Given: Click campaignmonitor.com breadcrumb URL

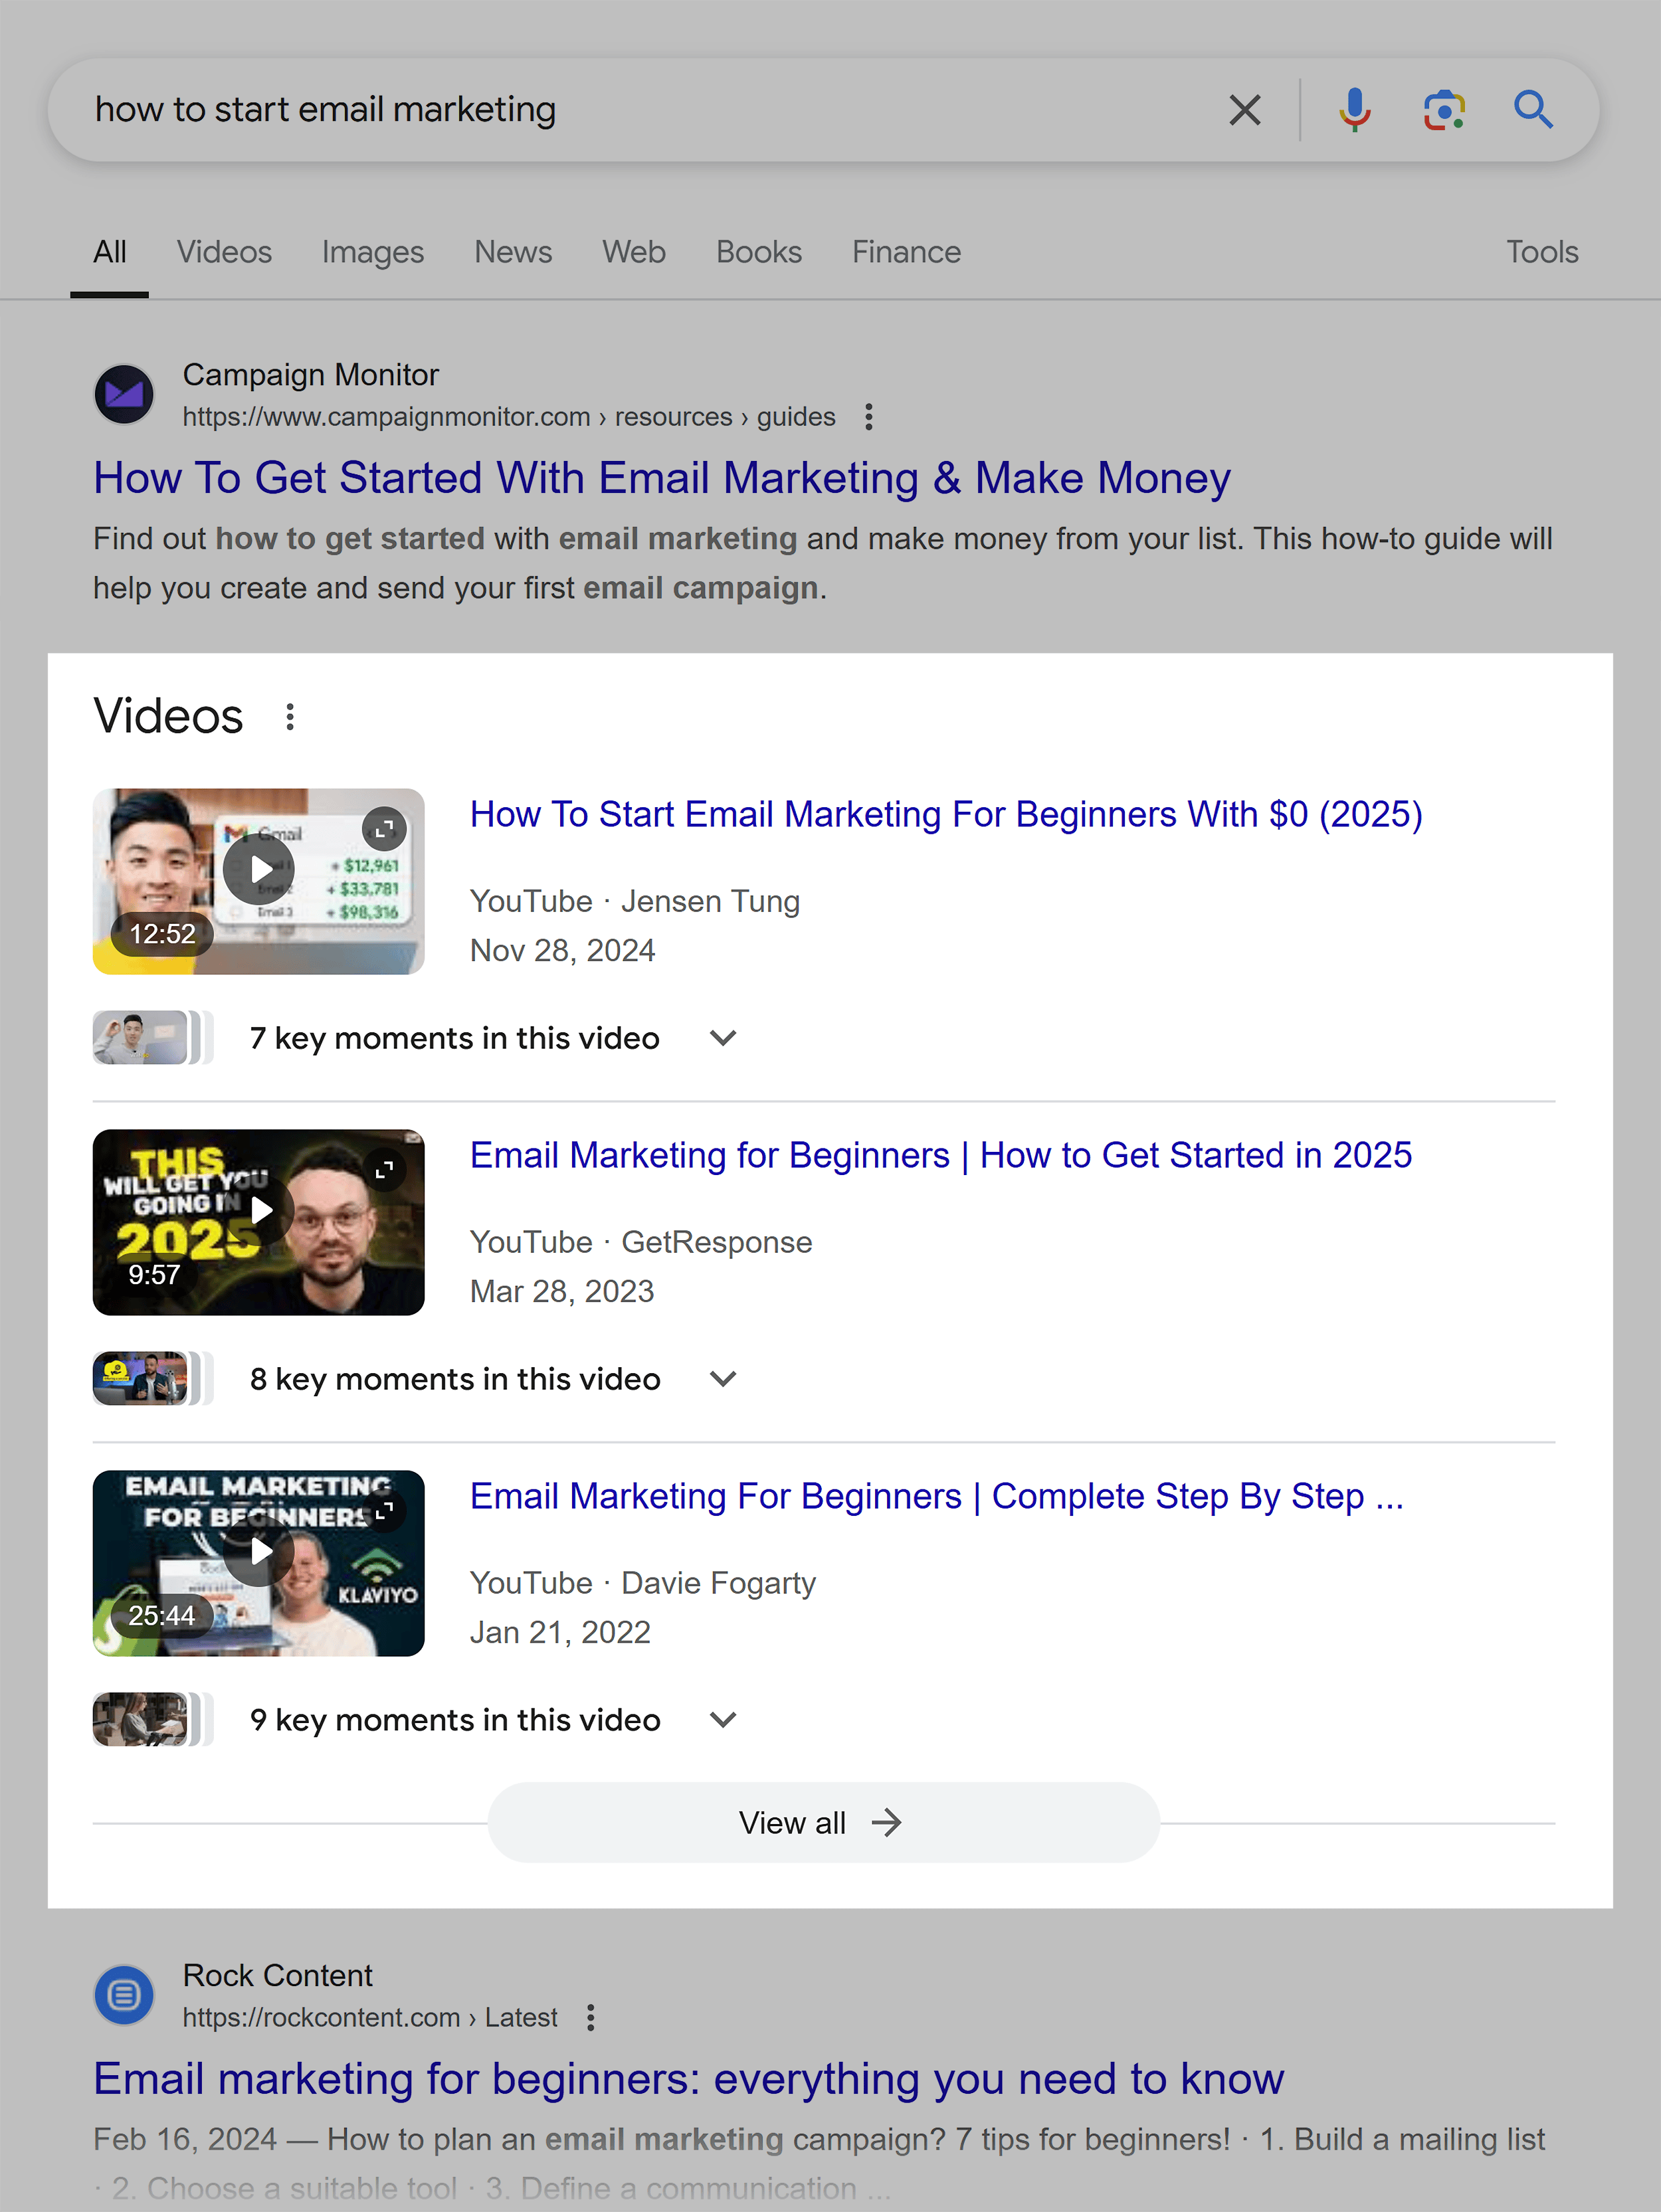Looking at the screenshot, I should [509, 417].
